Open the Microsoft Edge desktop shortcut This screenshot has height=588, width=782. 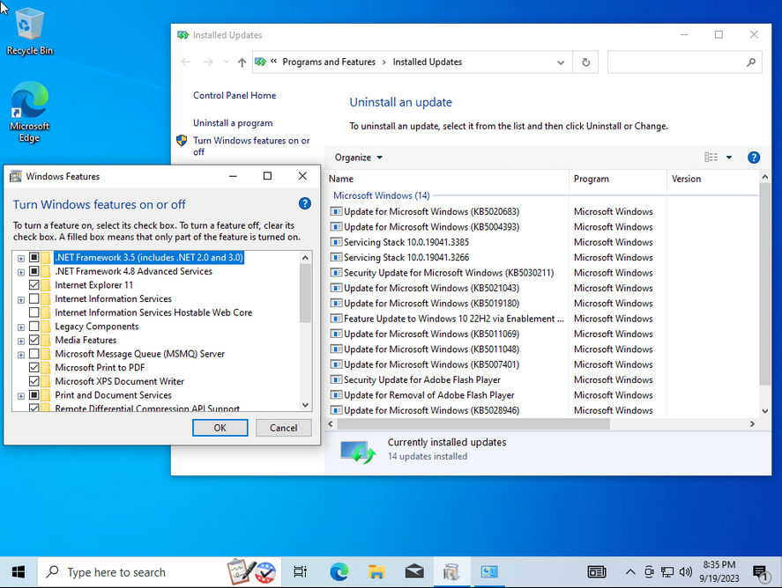click(29, 112)
